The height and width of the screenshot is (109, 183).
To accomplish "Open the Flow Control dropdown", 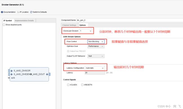I will (x=96, y=42).
